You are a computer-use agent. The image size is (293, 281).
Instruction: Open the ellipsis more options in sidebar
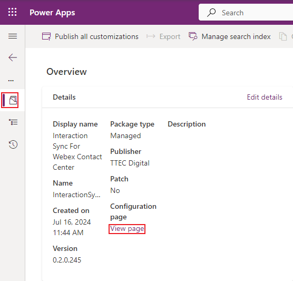[11, 80]
